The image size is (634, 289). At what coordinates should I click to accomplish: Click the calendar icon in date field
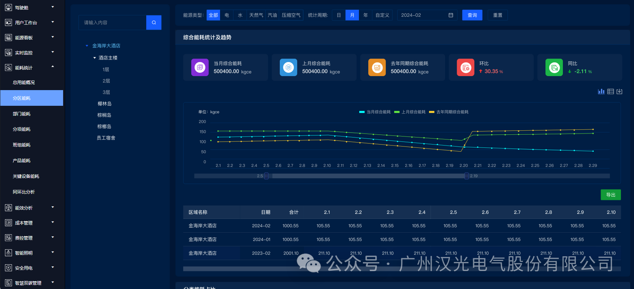[x=450, y=15]
